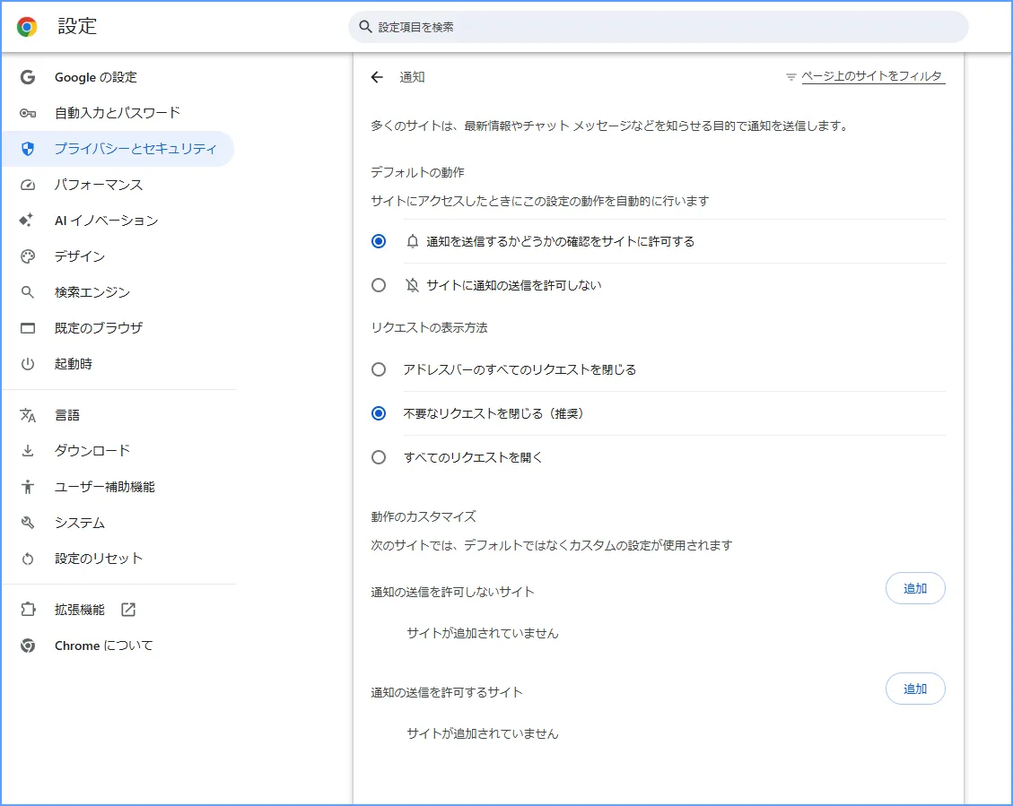Image resolution: width=1013 pixels, height=806 pixels.
Task: Click the filter icon beside ページ上のサイトをフィルタ
Action: (790, 77)
